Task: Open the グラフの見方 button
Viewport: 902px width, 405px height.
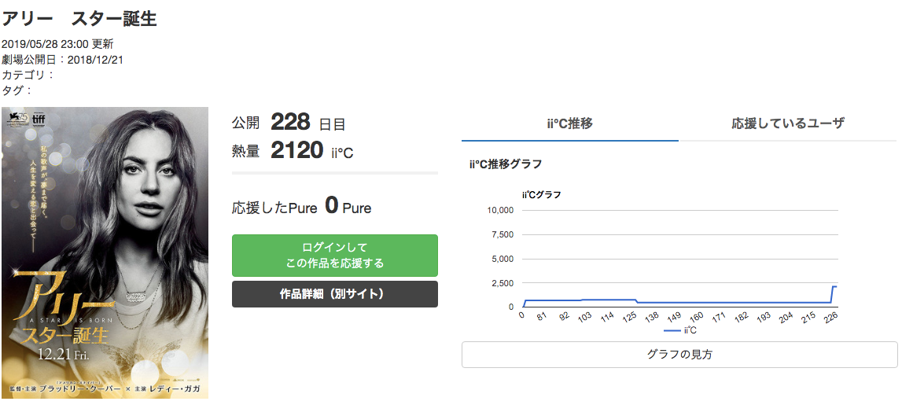Action: point(679,355)
